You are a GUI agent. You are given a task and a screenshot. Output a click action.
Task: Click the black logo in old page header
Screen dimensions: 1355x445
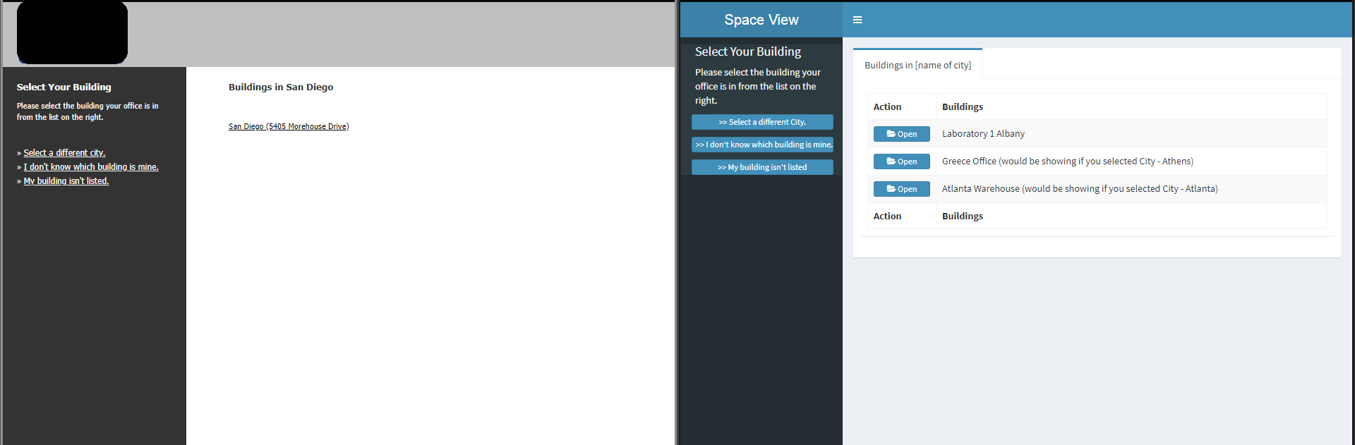click(x=72, y=32)
